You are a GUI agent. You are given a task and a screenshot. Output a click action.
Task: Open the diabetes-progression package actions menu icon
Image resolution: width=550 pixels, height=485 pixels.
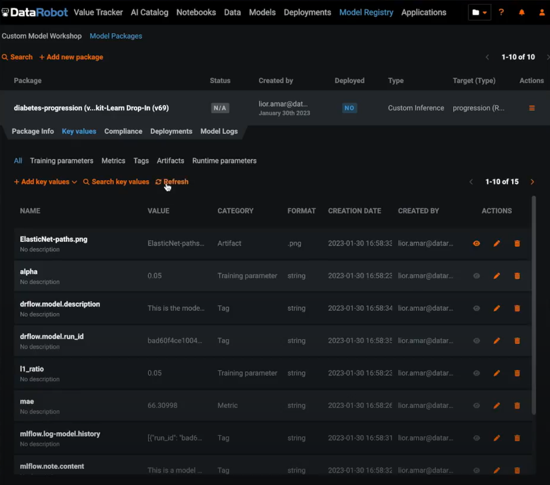click(x=532, y=108)
